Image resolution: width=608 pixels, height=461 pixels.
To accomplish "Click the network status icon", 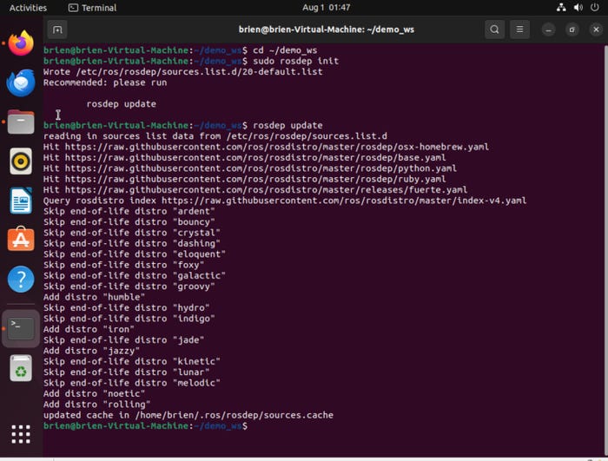I will [x=557, y=8].
